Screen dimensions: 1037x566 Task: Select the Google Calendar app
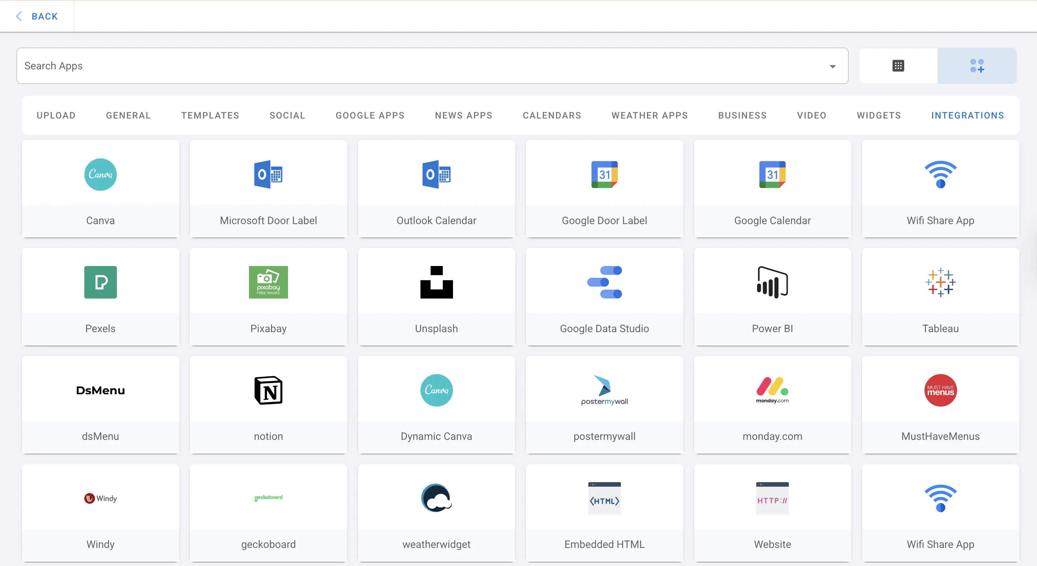[772, 189]
